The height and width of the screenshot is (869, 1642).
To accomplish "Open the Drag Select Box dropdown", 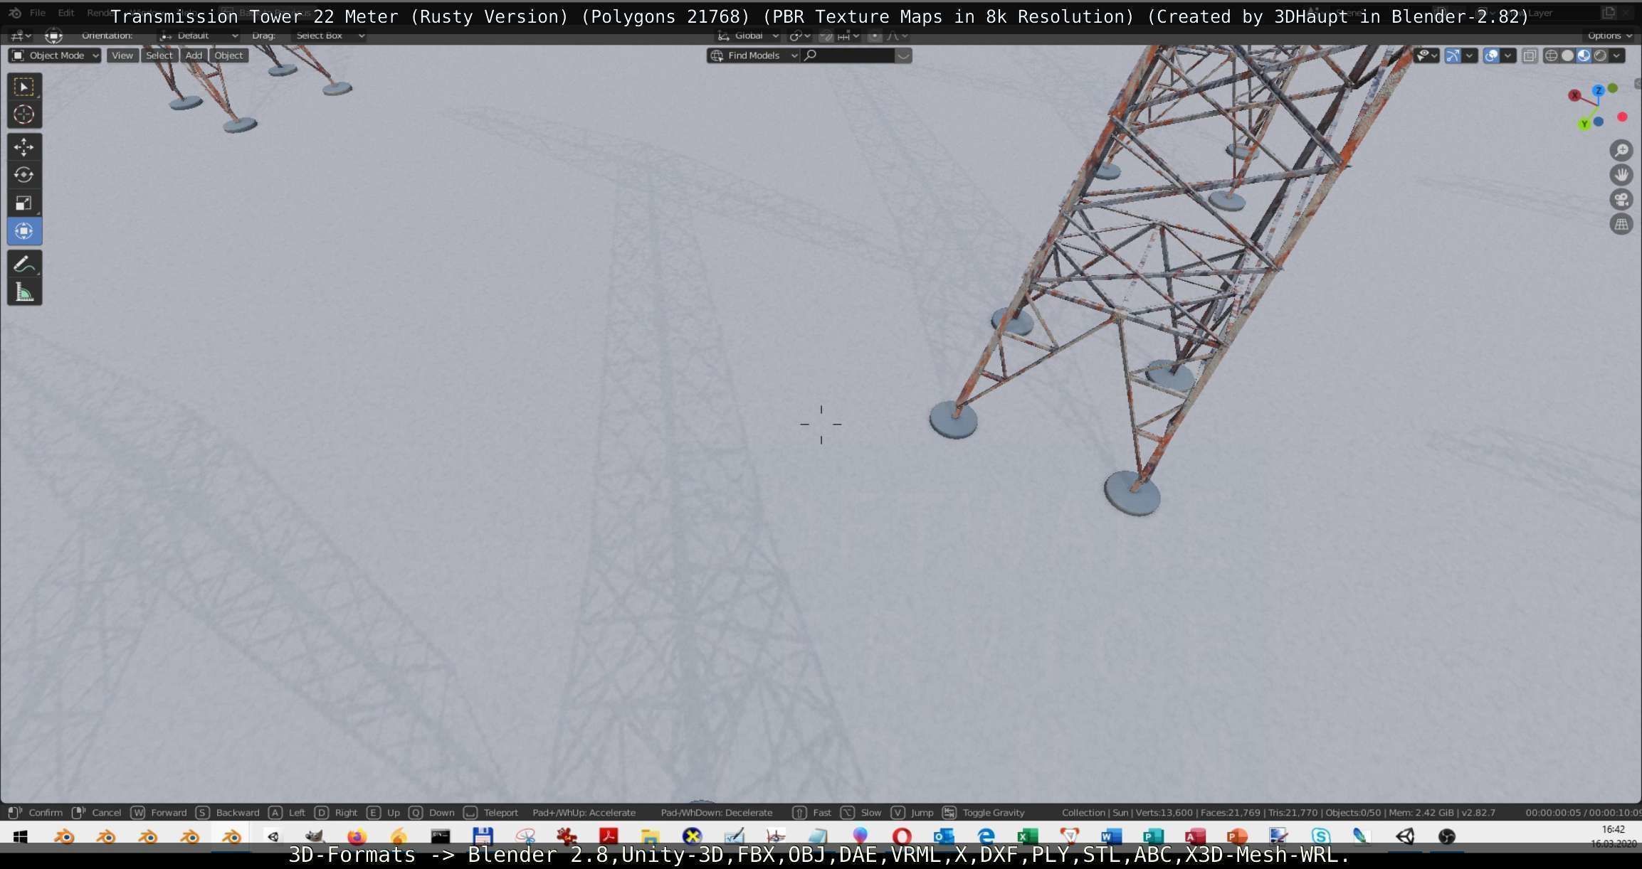I will coord(329,36).
